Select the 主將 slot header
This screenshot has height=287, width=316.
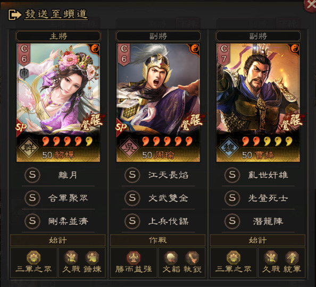coord(58,37)
